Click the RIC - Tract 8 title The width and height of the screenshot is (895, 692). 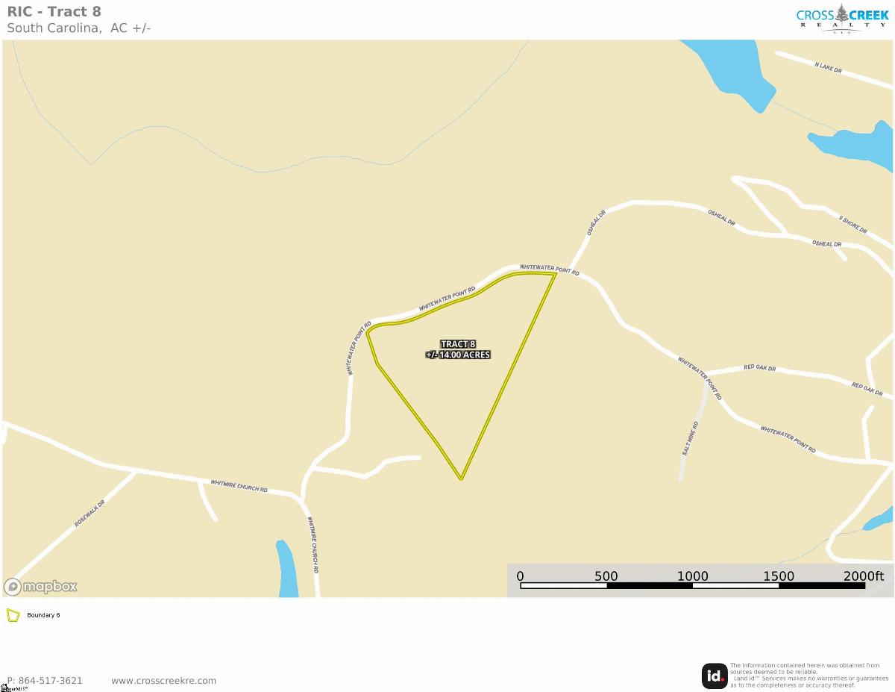pyautogui.click(x=54, y=11)
